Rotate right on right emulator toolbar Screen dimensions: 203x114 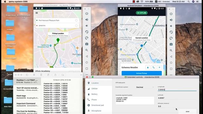(171, 38)
